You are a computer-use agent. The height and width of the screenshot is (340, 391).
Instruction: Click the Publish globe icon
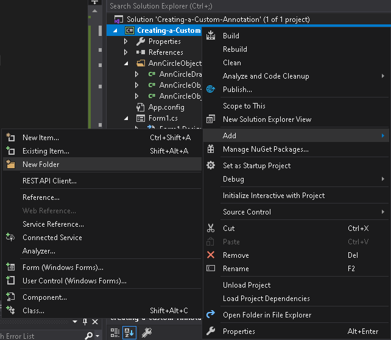tap(211, 90)
